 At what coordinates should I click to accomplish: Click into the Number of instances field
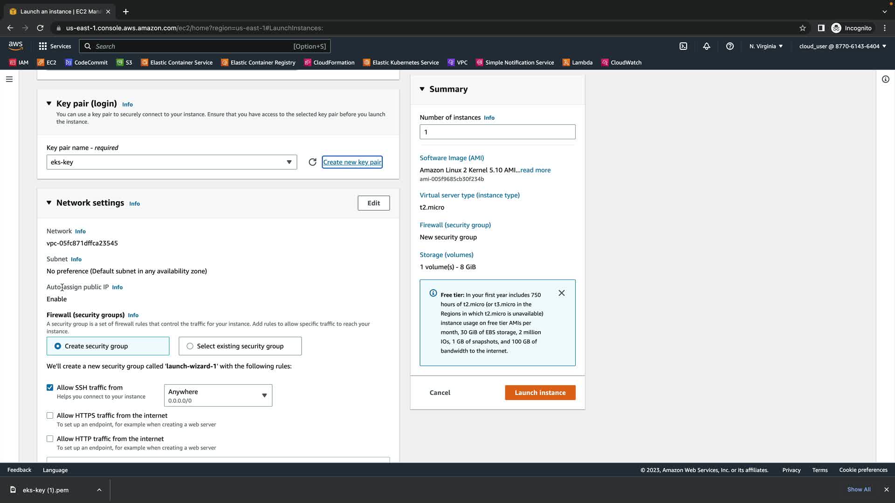click(497, 132)
